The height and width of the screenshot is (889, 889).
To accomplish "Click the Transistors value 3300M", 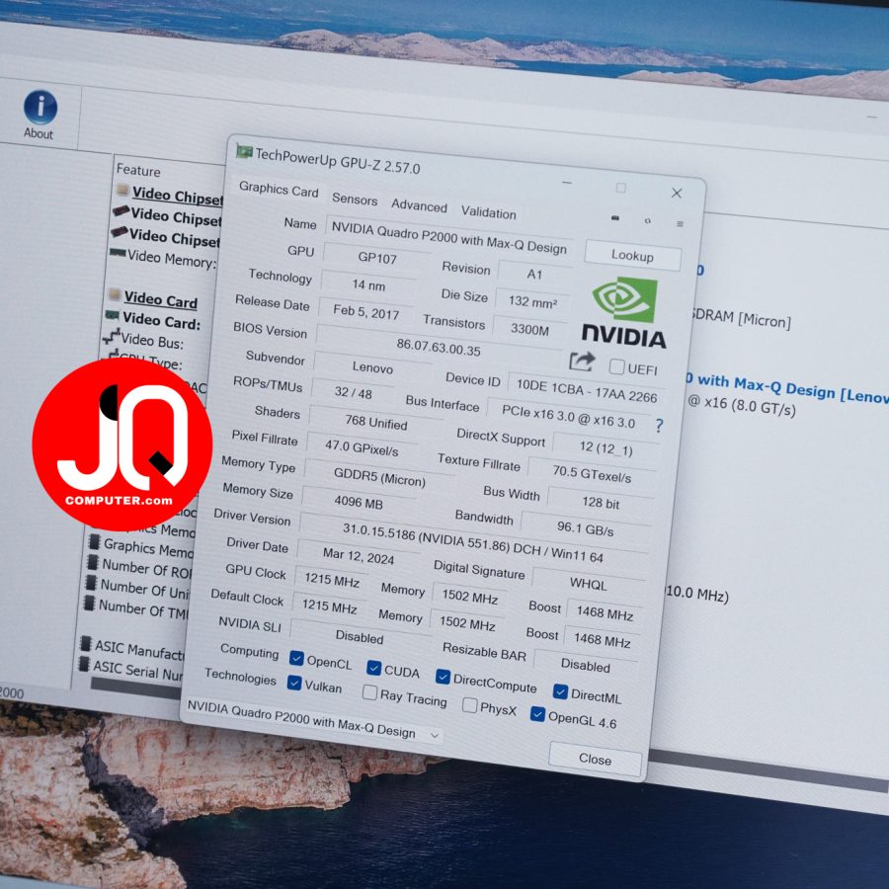I will coord(529,329).
